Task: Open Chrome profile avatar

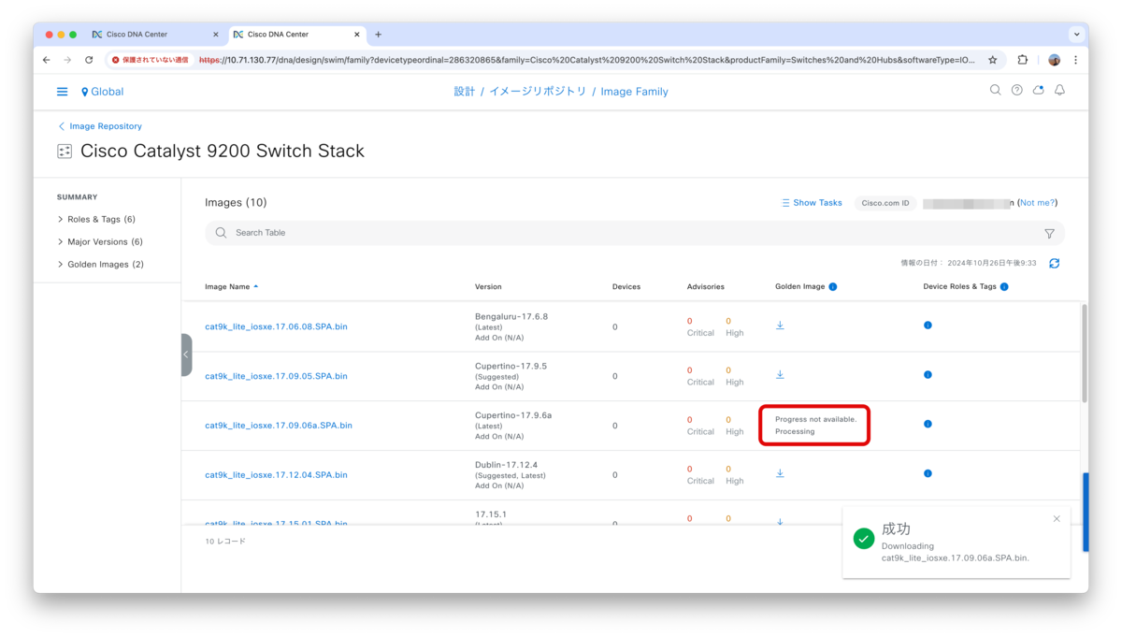Action: tap(1054, 60)
